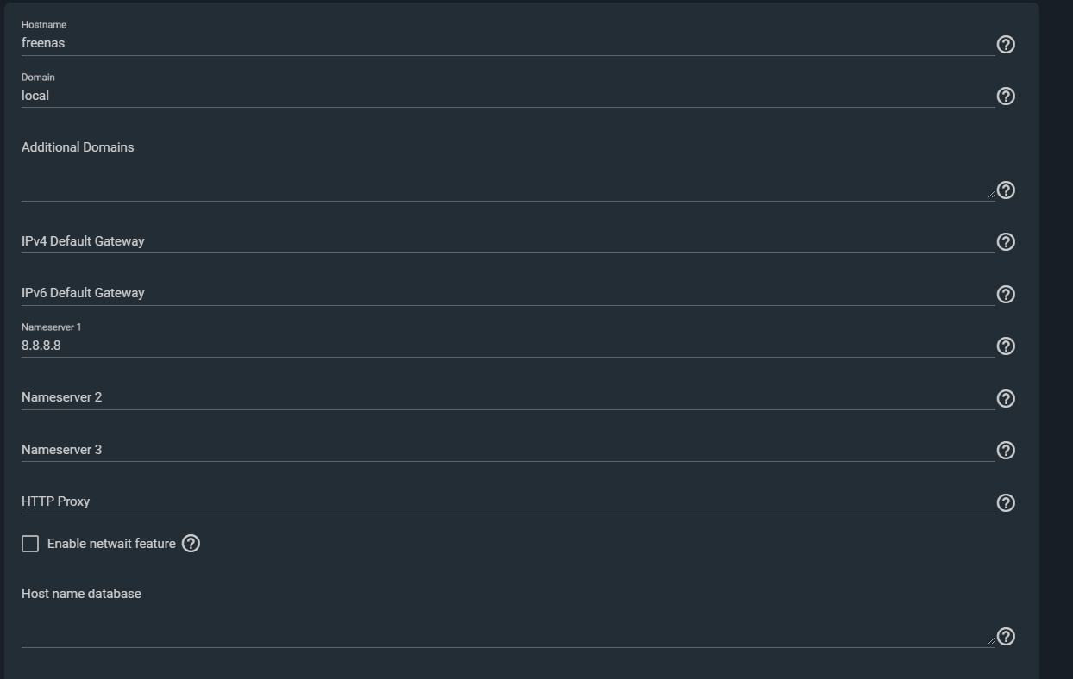
Task: Open help for Host name database
Action: click(1006, 637)
